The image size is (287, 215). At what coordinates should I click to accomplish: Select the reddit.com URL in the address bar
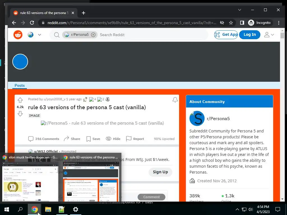point(132,23)
